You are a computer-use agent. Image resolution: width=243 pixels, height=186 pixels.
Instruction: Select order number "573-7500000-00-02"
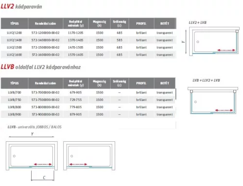pyautogui.click(x=45, y=100)
